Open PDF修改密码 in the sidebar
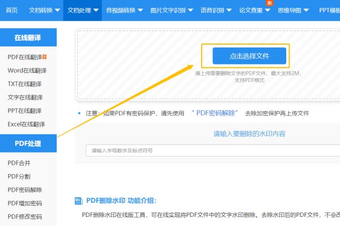 click(25, 216)
